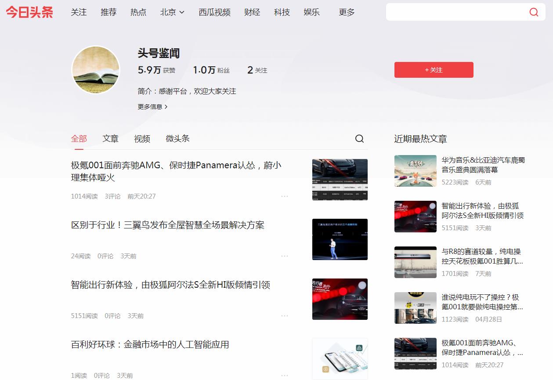
Task: Switch to the 微头条 tab
Action: point(177,139)
